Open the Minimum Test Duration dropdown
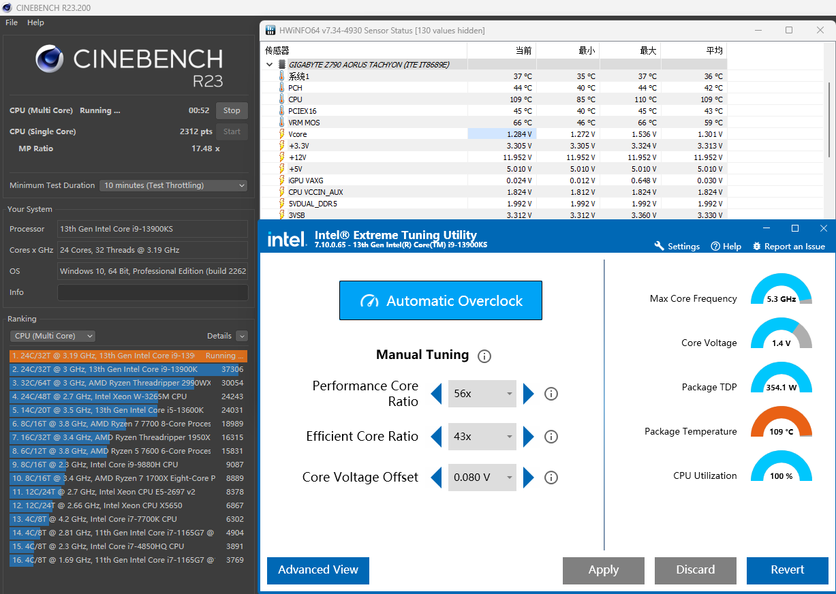 pos(173,185)
